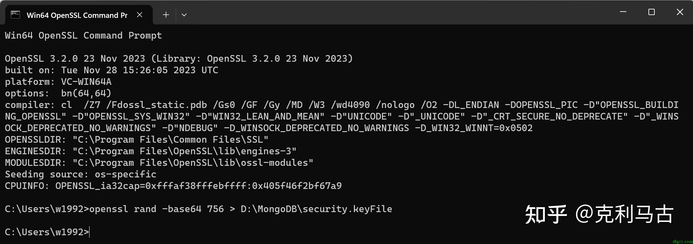Click the ENGINESDIR path line
This screenshot has width=693, height=244.
(150, 151)
